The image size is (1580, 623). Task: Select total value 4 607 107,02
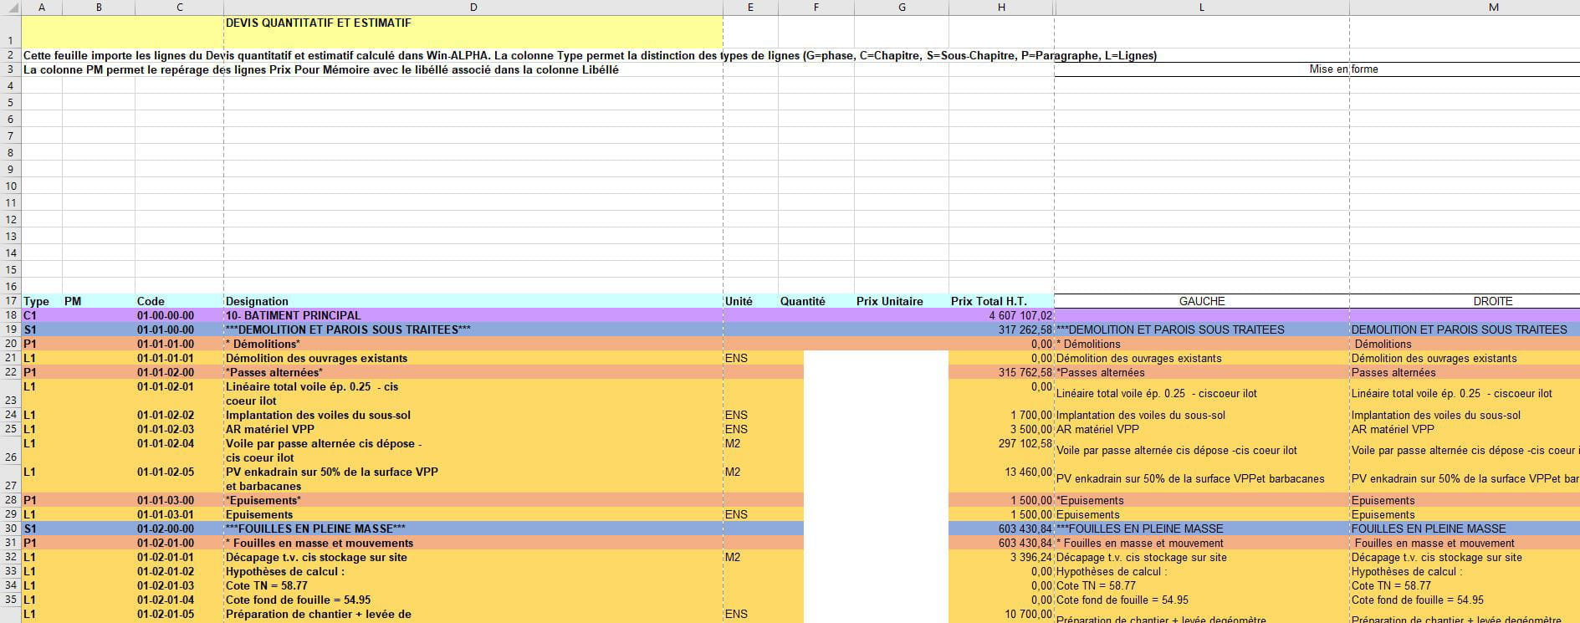click(1001, 315)
